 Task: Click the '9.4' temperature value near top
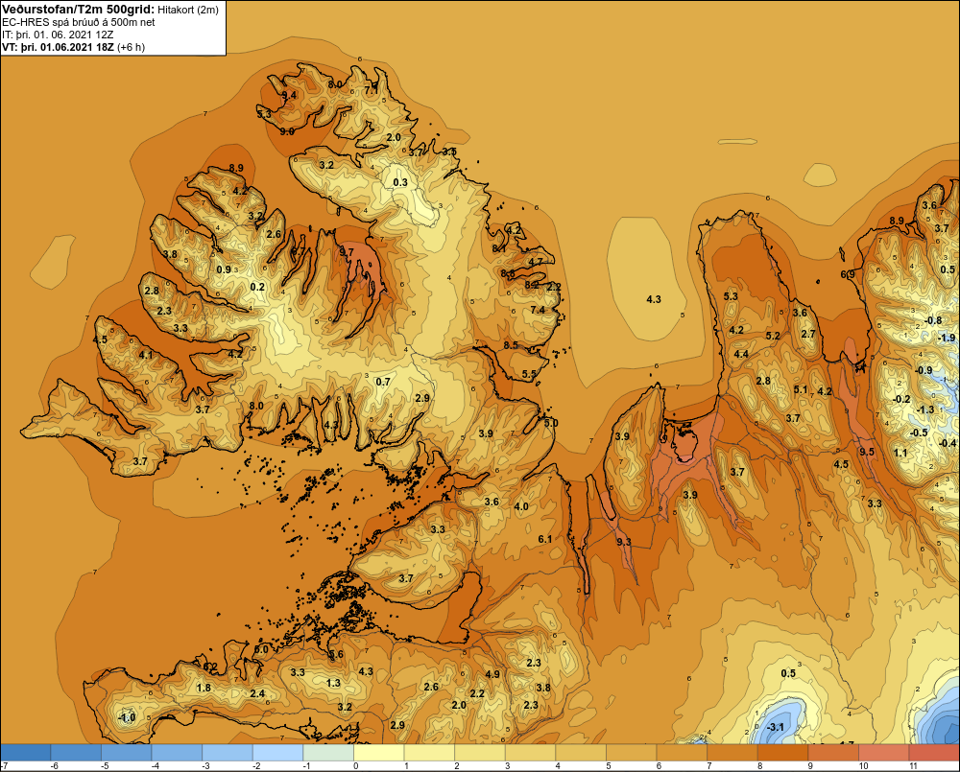point(289,96)
